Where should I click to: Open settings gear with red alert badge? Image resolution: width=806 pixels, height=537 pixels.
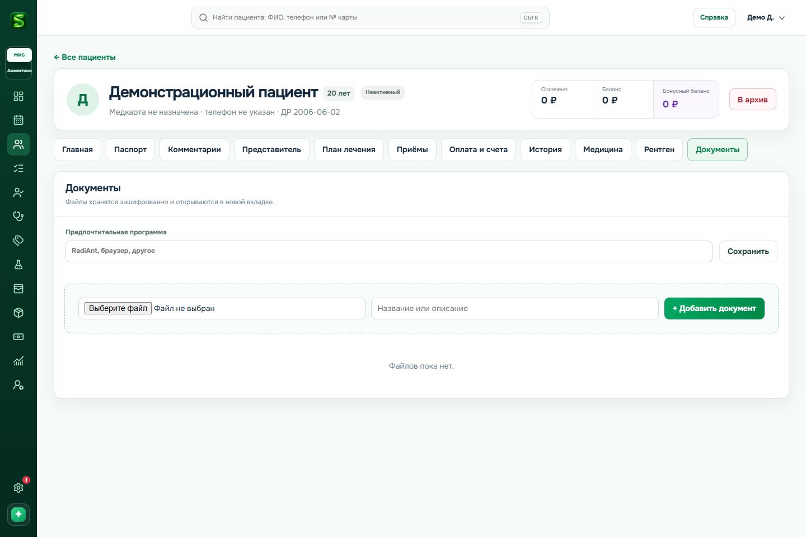coord(18,488)
